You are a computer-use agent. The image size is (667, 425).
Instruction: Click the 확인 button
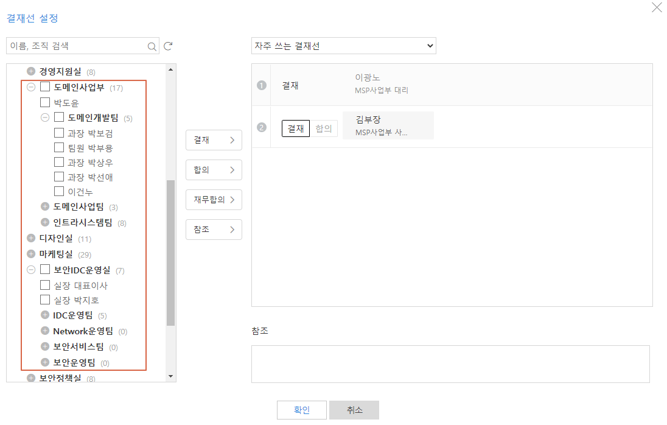pyautogui.click(x=302, y=410)
